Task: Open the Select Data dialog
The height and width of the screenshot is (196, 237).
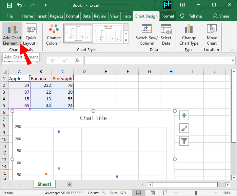Action: pos(166,29)
